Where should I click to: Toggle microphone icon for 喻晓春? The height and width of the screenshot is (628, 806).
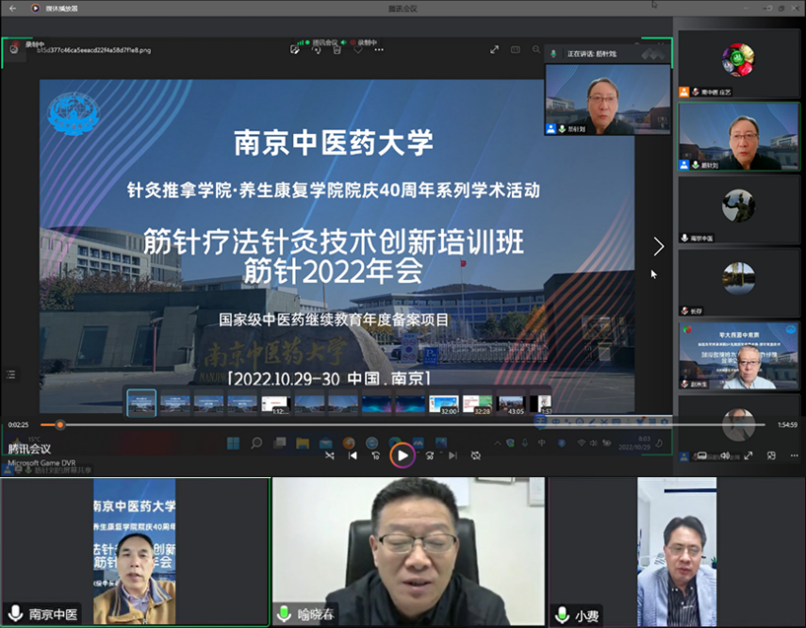click(284, 613)
